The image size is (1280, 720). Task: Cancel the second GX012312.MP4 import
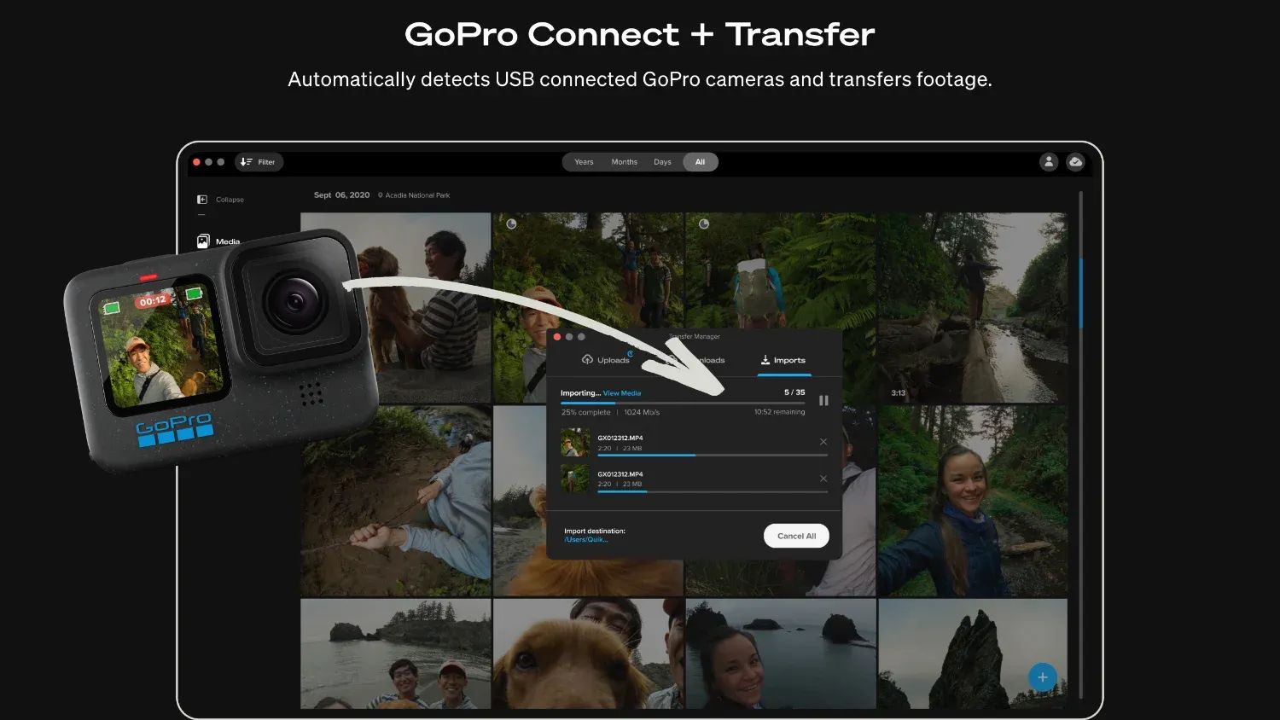tap(823, 479)
